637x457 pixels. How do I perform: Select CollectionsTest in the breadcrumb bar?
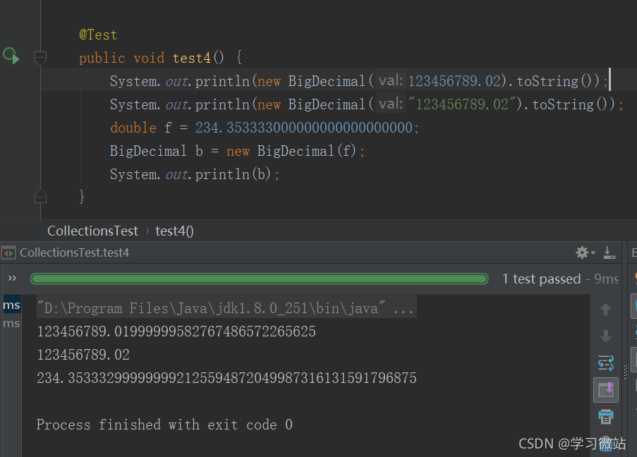coord(93,231)
